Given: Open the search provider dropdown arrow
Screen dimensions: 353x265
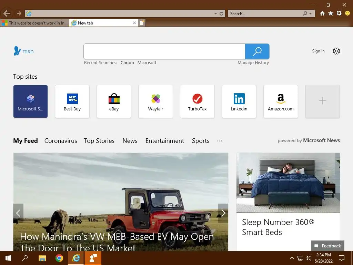Looking at the screenshot, I should [x=311, y=14].
